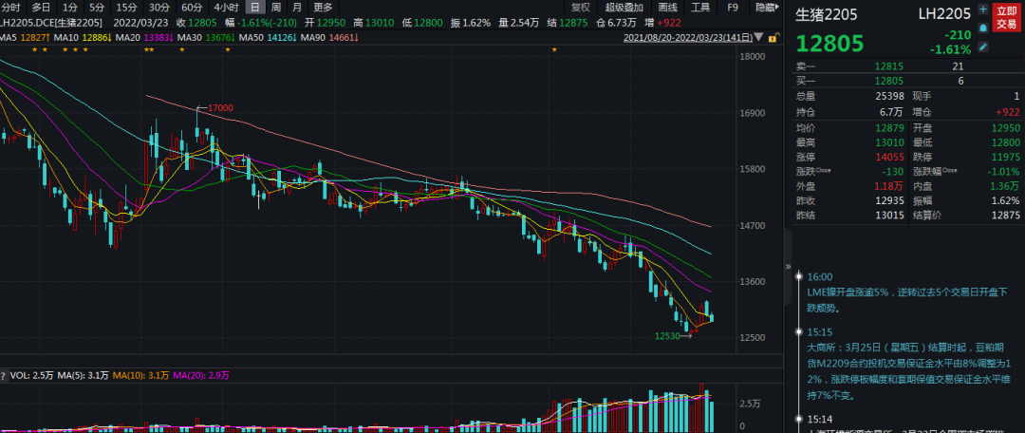Select the 1分 period

[69, 8]
